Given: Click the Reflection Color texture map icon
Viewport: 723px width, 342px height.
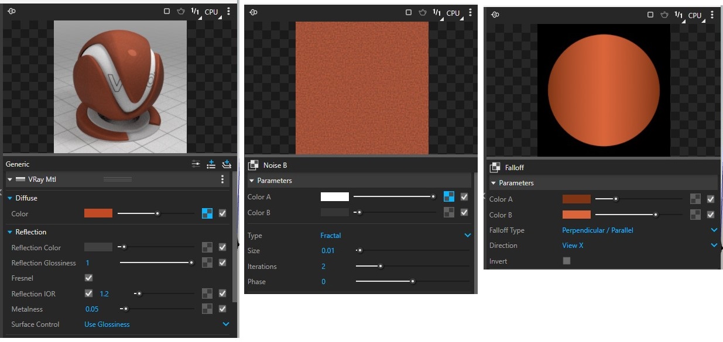Looking at the screenshot, I should 207,247.
